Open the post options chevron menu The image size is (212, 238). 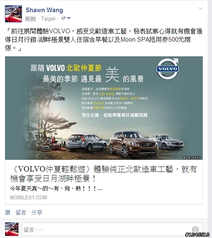(x=201, y=8)
